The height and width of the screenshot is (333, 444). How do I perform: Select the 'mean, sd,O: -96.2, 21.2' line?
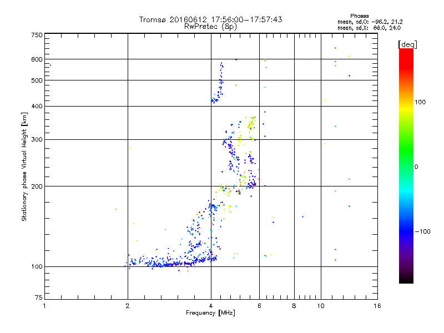[x=370, y=22]
